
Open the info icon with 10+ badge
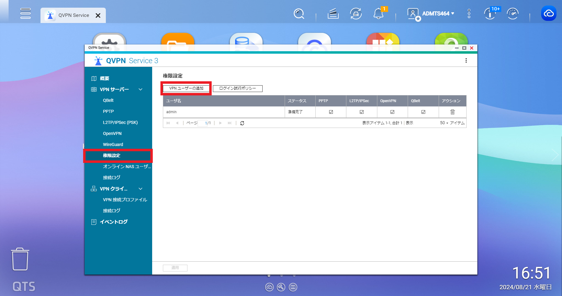[x=491, y=13]
